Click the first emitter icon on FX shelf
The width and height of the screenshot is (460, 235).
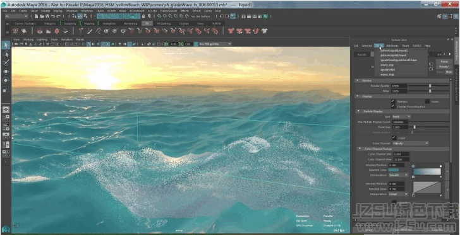click(x=16, y=31)
